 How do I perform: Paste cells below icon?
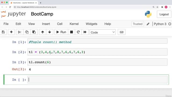coord(34,32)
